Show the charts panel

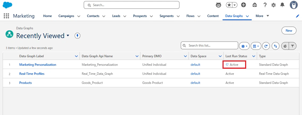click(x=285, y=46)
